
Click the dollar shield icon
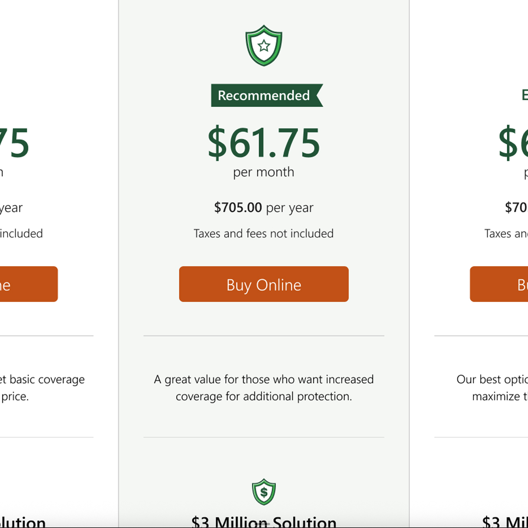(264, 492)
